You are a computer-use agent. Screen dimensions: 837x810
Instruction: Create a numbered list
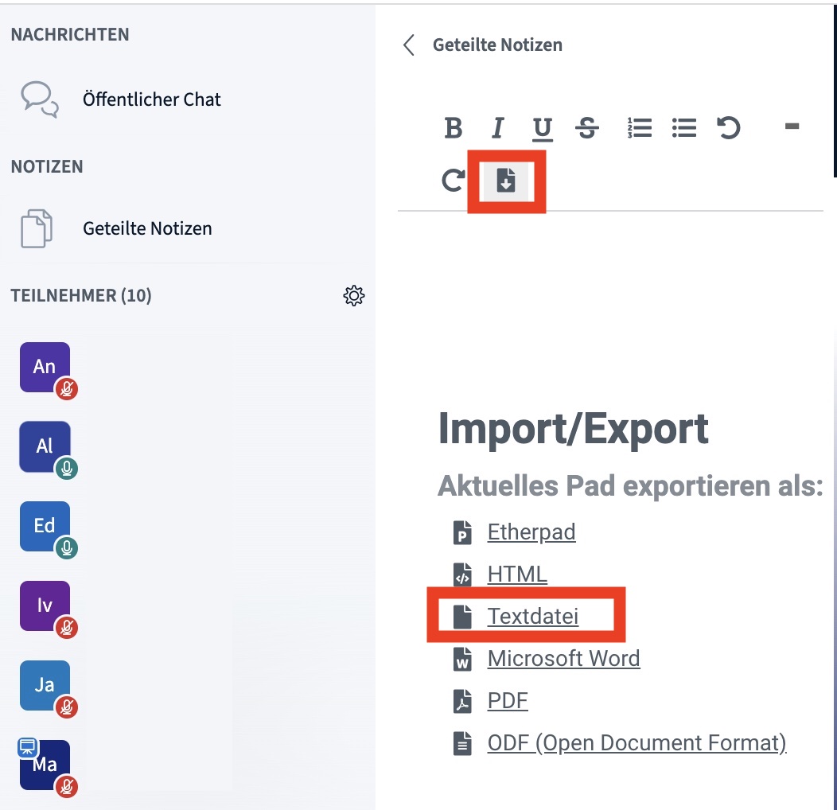pos(639,128)
